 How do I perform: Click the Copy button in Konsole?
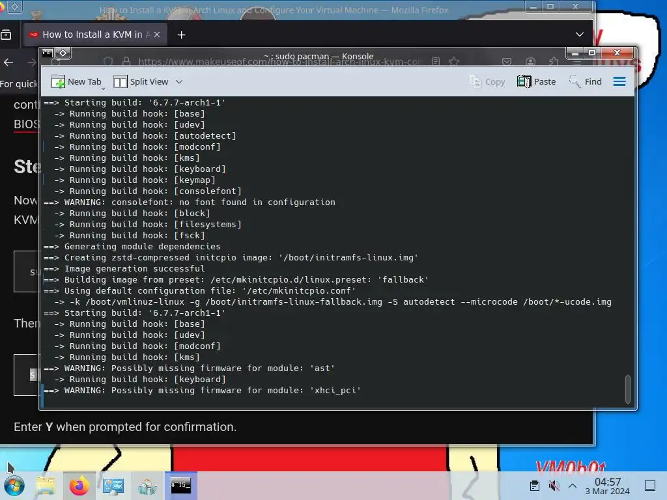[487, 81]
